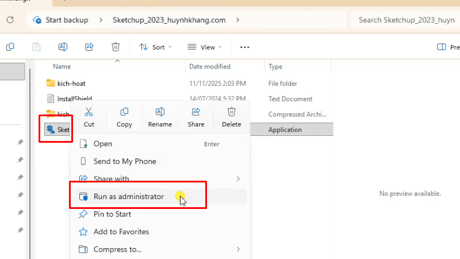
Task: Open the View dropdown
Action: 205,47
